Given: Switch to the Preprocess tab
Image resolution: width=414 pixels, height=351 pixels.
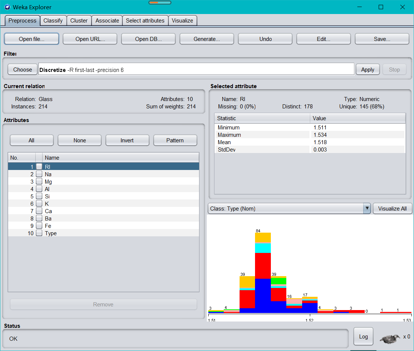Looking at the screenshot, I should pyautogui.click(x=22, y=21).
